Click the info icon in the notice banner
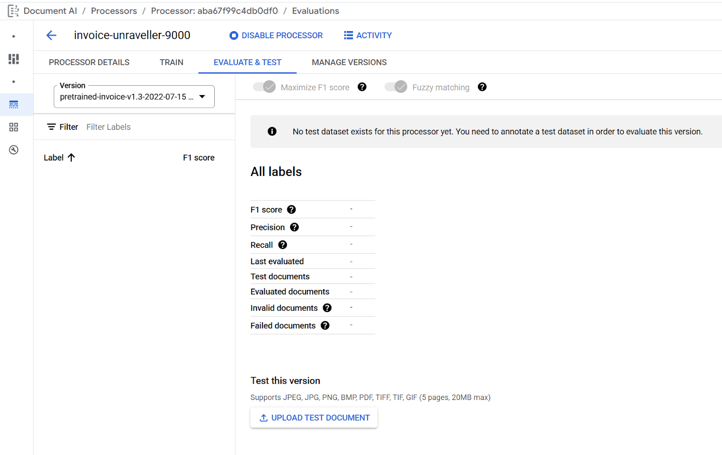This screenshot has width=722, height=455. 272,131
